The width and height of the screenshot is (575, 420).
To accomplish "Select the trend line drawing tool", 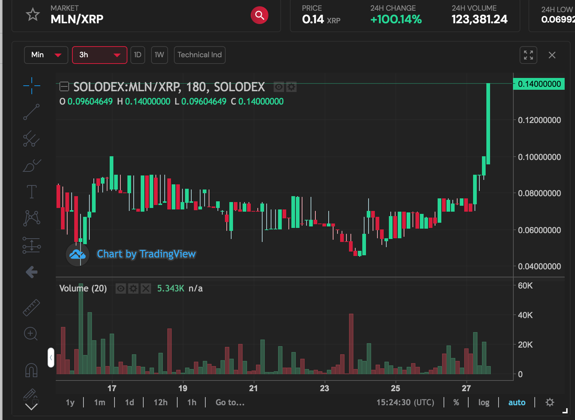I will 31,111.
